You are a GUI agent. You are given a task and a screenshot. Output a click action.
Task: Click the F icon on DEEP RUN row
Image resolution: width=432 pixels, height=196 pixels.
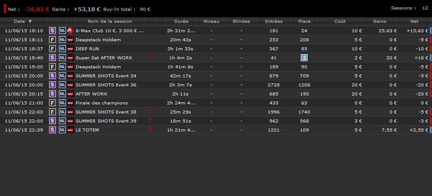[x=52, y=49]
